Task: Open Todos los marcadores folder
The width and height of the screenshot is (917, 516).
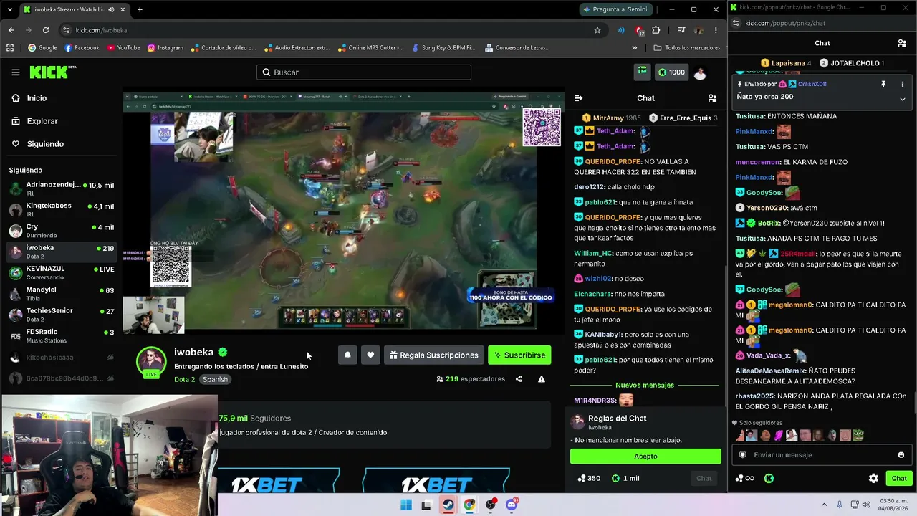Action: click(x=686, y=48)
